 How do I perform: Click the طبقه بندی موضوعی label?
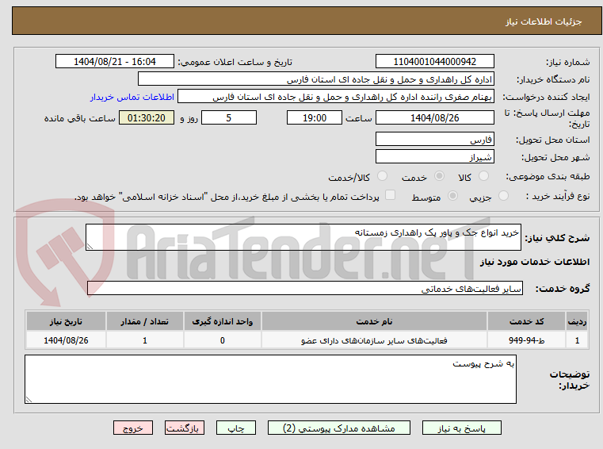(x=548, y=176)
